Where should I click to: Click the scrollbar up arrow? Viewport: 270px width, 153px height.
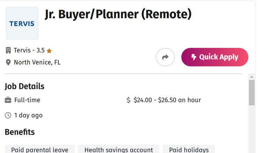coord(251,77)
